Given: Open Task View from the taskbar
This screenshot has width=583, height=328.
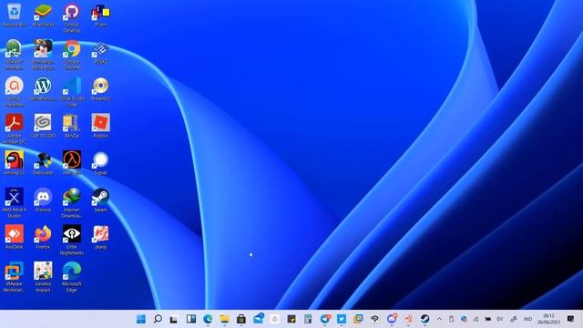Looking at the screenshot, I should tap(174, 319).
